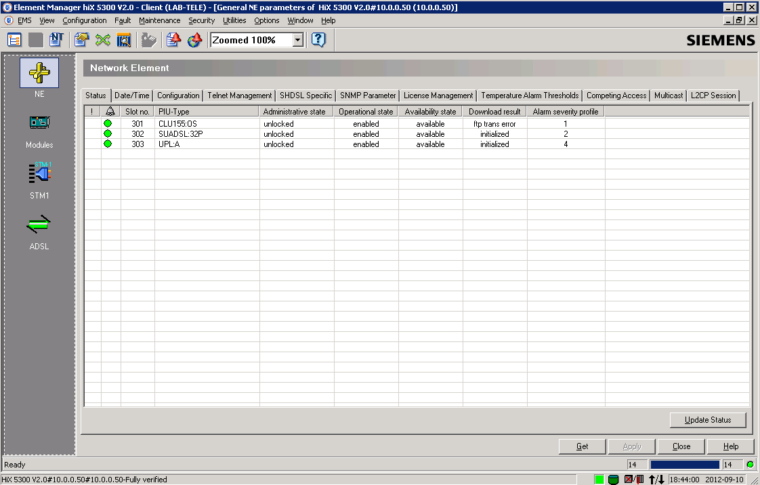
Task: Click the green status dot for slot 301
Action: [x=108, y=123]
